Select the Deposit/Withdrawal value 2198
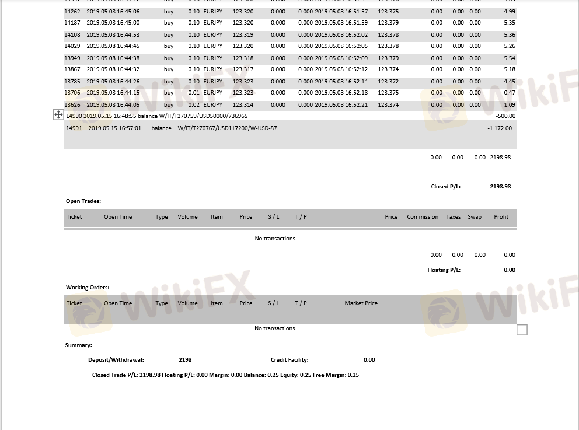 (x=185, y=360)
